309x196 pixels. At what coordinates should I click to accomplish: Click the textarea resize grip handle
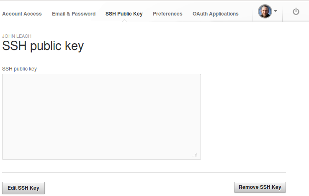[x=195, y=155]
